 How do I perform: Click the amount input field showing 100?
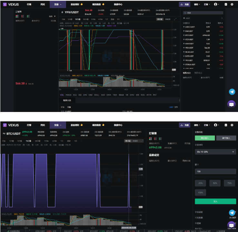point(215,171)
